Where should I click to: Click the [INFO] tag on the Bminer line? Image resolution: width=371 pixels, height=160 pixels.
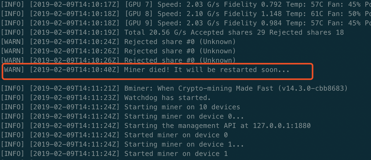(12, 88)
